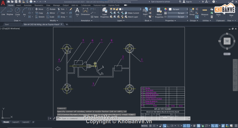The width and height of the screenshot is (238, 128).
Task: Toggle the drawing grid display
Action: 150,126
